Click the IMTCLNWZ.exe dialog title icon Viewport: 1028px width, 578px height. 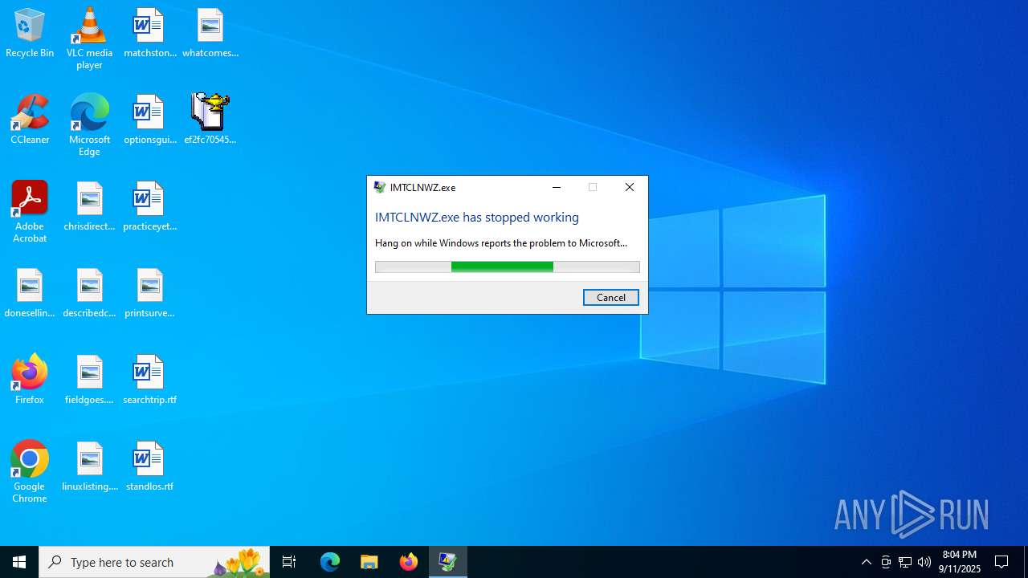[x=380, y=187]
